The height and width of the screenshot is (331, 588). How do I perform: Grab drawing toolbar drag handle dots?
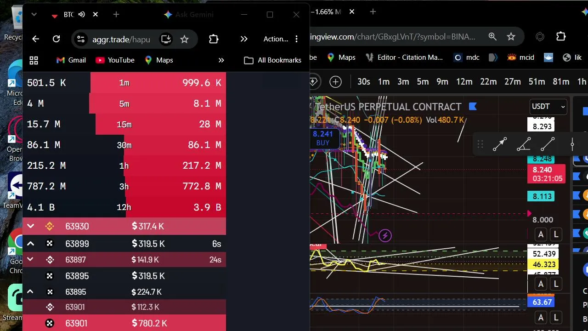(x=480, y=144)
